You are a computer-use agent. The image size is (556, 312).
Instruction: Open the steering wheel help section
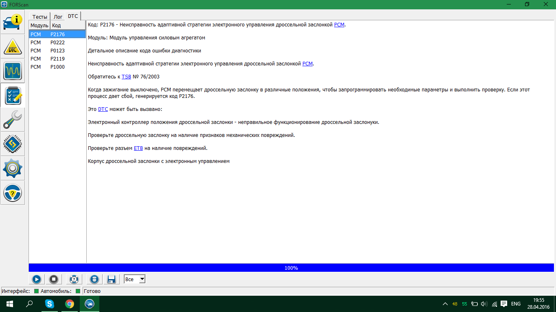coord(13,193)
